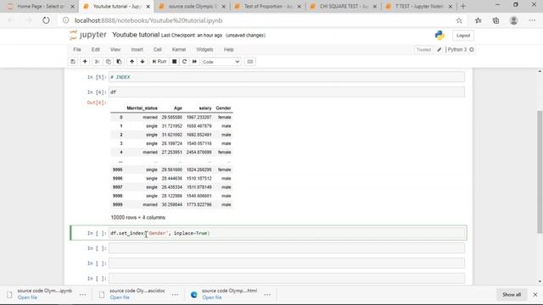Screen dimensions: 543x305
Task: Insert cell below with plus icon
Action: [x=85, y=62]
